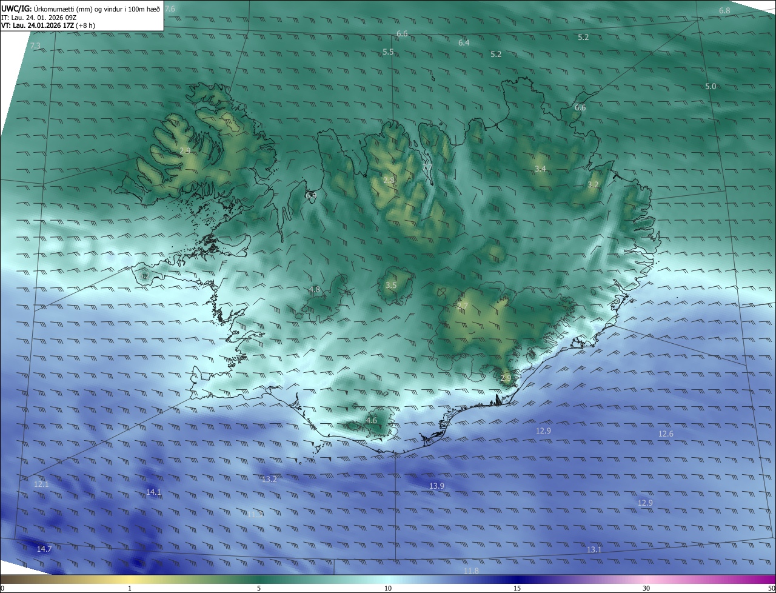Click the 6.4 value label
This screenshot has height=593, width=776.
(x=464, y=43)
